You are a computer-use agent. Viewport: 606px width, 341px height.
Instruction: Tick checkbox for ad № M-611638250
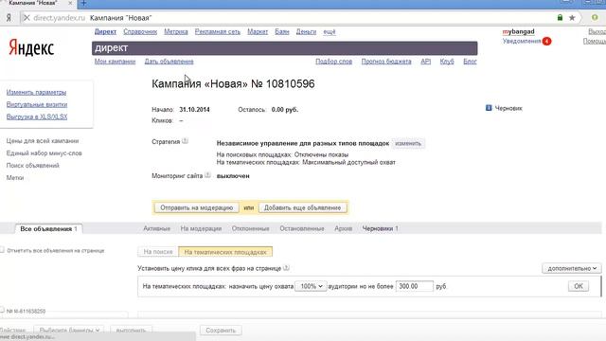[2, 311]
